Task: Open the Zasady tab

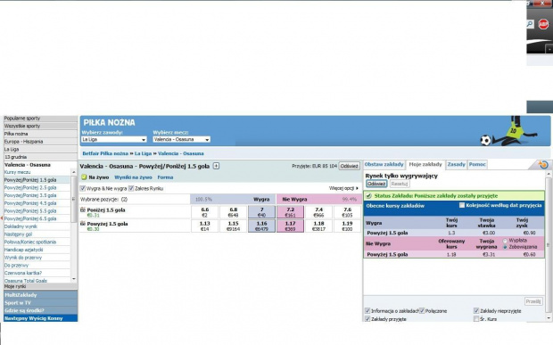Action: pos(457,164)
